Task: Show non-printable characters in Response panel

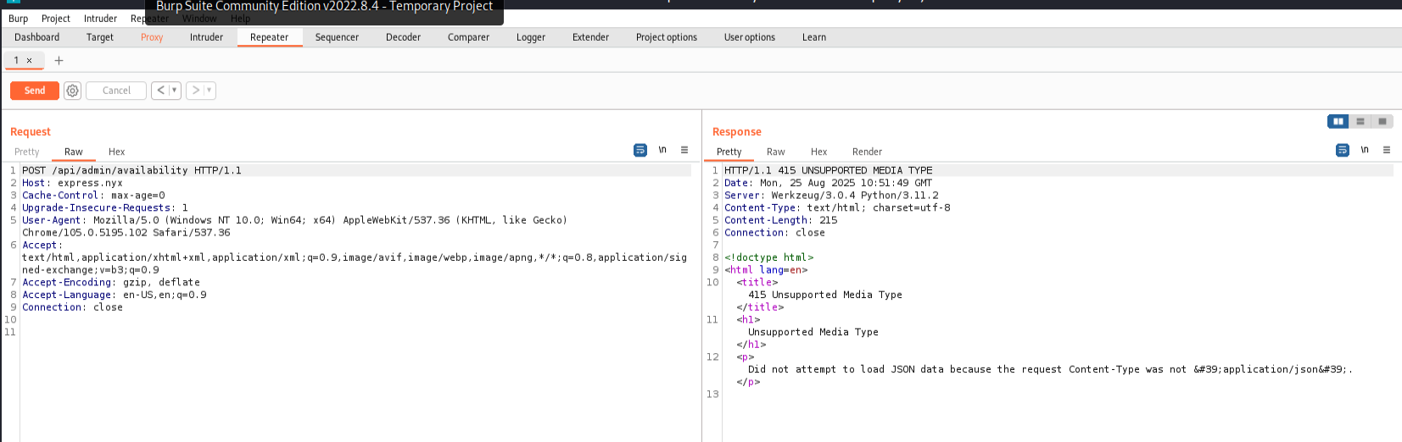Action: [1365, 150]
